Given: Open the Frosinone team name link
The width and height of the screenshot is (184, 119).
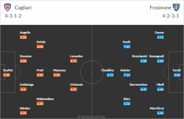Looking at the screenshot, I should pos(161,8).
